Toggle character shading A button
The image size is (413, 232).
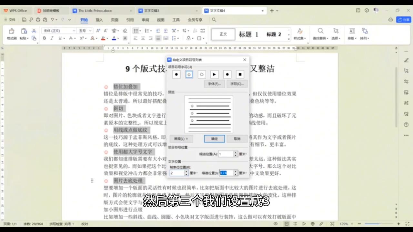tap(125, 38)
